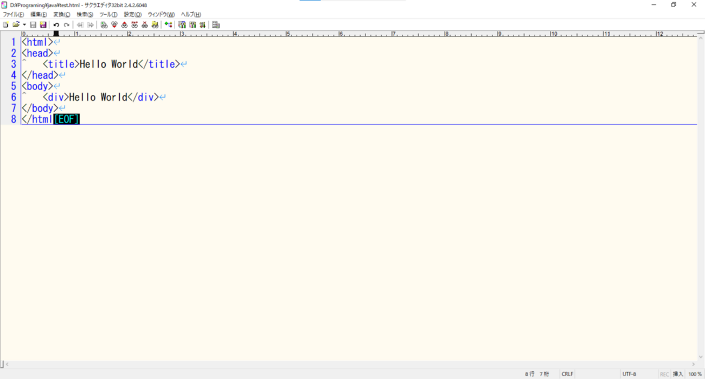
Task: Click the </title> closing tag
Action: point(159,64)
